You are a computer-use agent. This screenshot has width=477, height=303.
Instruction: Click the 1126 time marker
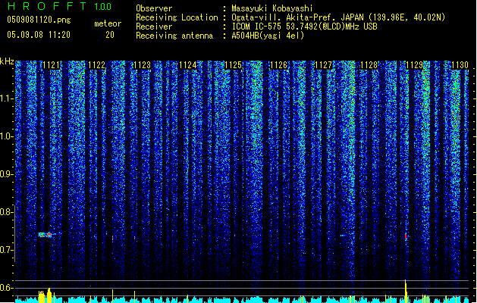coord(278,65)
